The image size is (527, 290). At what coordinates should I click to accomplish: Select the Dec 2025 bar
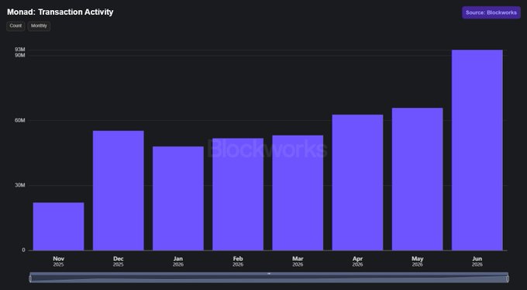tap(119, 191)
